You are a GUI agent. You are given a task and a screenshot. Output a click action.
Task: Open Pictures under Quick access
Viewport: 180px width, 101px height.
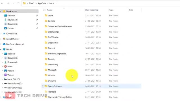coord(11,28)
